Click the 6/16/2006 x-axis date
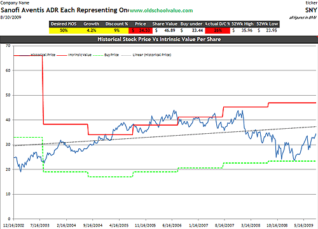The width and height of the screenshot is (318, 229). click(172, 225)
